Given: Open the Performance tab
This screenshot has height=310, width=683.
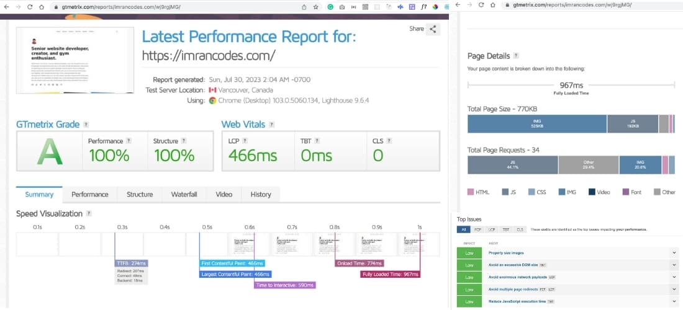Looking at the screenshot, I should click(90, 194).
